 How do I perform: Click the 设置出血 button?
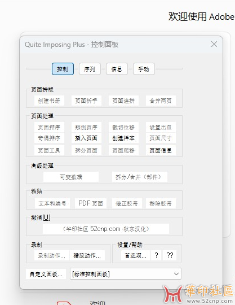[161, 127]
